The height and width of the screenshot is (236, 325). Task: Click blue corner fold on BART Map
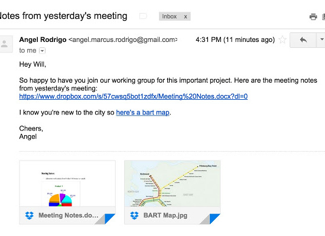point(214,219)
